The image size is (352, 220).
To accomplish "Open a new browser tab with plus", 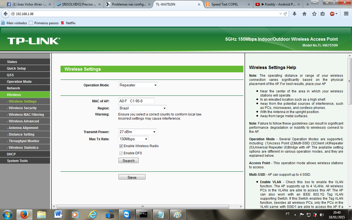I will [x=308, y=4].
